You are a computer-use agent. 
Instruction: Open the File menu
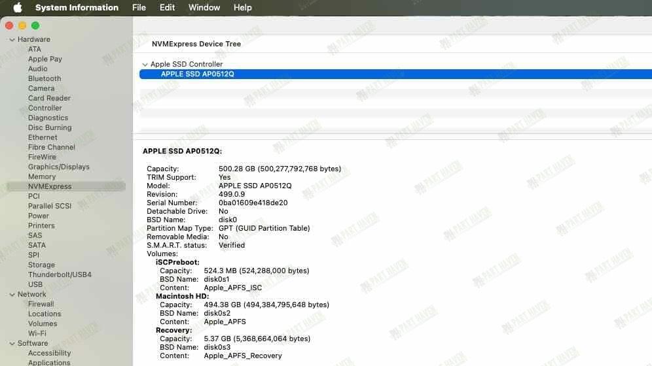coord(139,8)
